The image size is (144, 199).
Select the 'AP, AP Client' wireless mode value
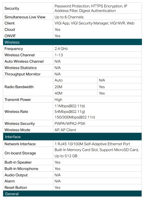point(65,130)
